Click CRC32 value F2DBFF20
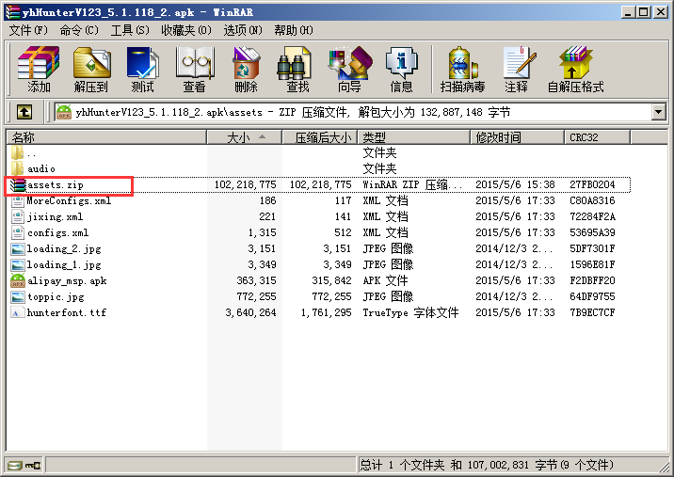The width and height of the screenshot is (674, 477). [x=592, y=281]
